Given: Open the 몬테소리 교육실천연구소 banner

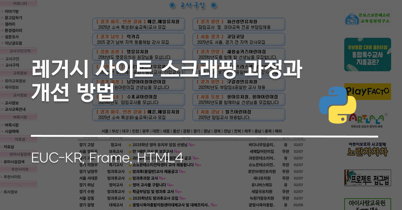Looking at the screenshot, I should (x=367, y=17).
